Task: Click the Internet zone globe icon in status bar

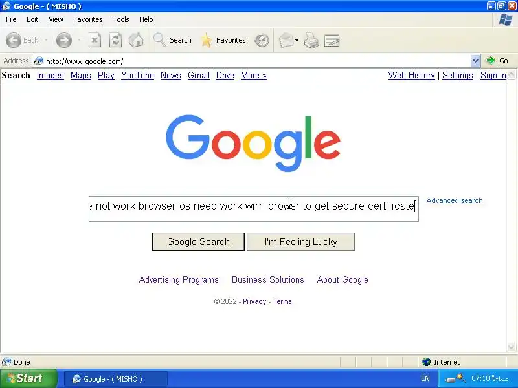Action: (x=427, y=362)
